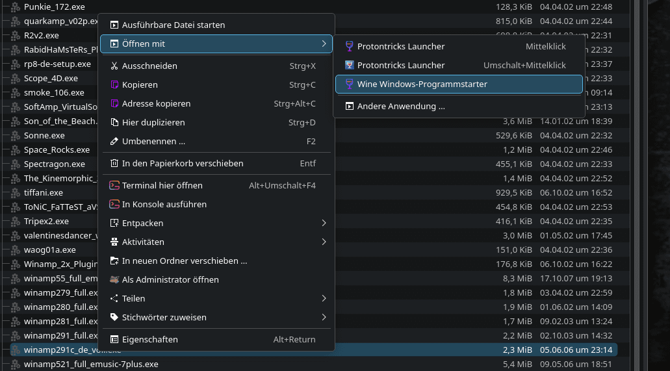
Task: Choose Terminal hier öffnen
Action: pos(216,186)
